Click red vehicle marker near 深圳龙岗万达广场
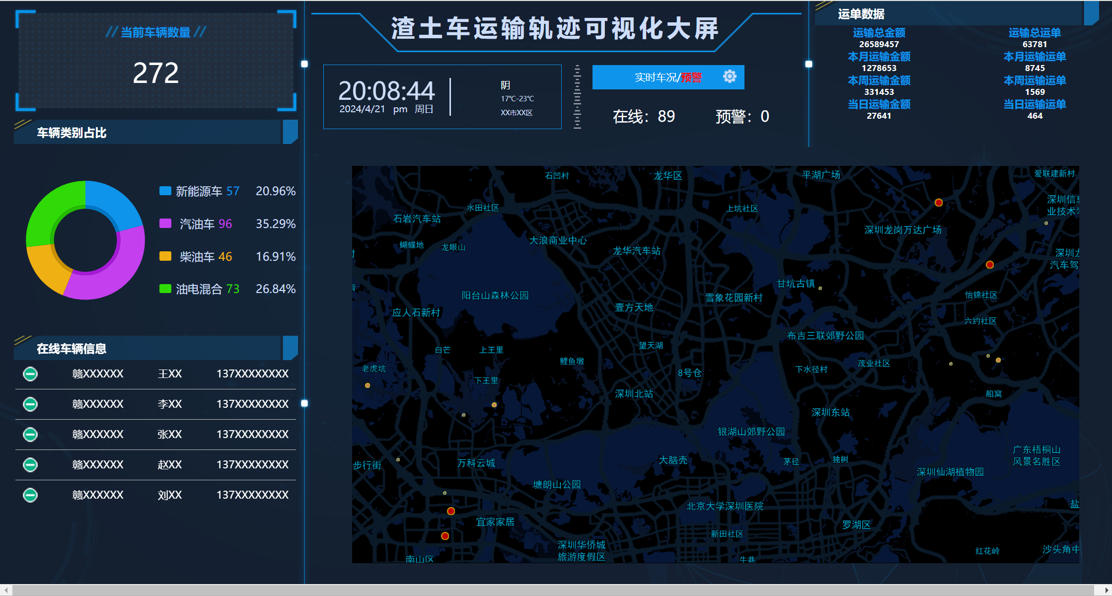 939,202
